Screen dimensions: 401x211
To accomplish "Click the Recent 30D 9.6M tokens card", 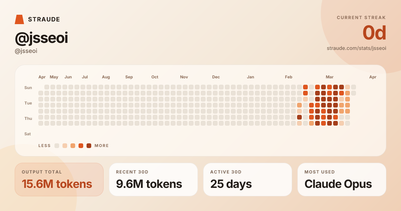I will tap(153, 180).
